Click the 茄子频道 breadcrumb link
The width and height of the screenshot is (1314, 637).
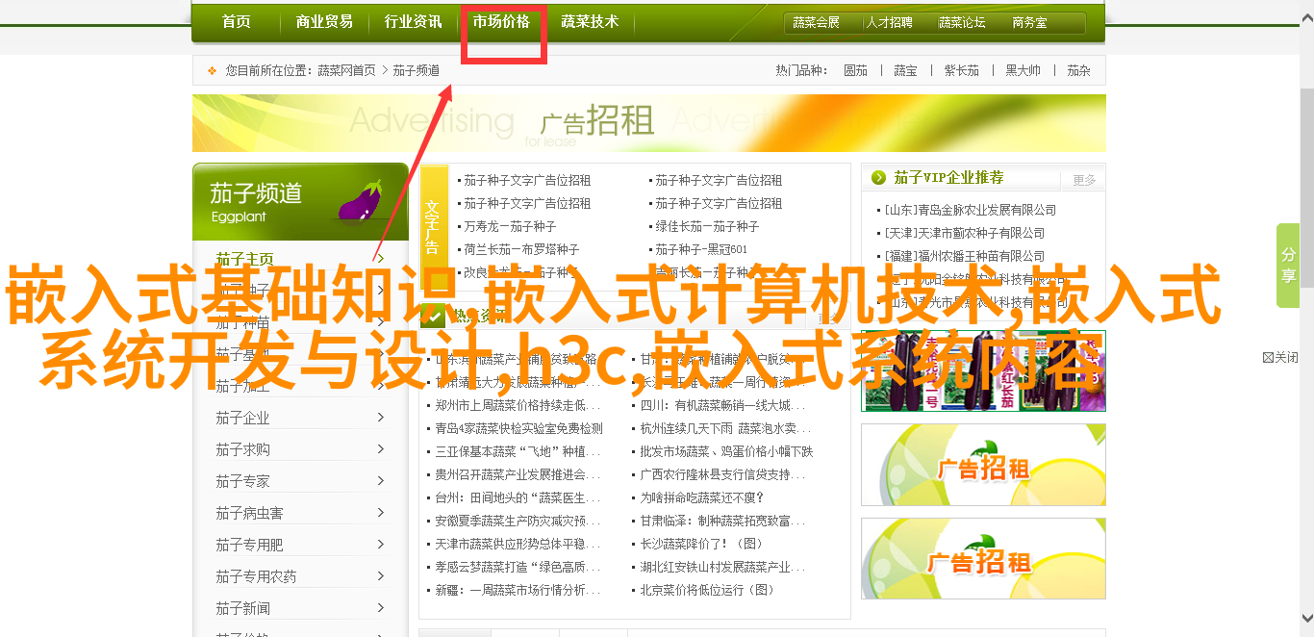tap(417, 70)
